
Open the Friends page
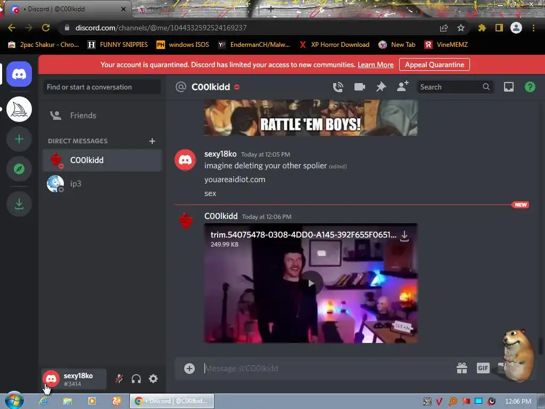coord(102,116)
